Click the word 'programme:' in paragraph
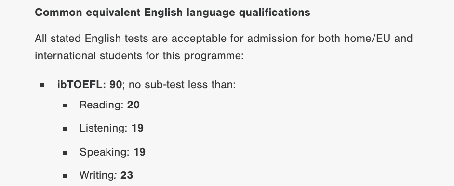This screenshot has height=186, width=454. click(x=214, y=56)
